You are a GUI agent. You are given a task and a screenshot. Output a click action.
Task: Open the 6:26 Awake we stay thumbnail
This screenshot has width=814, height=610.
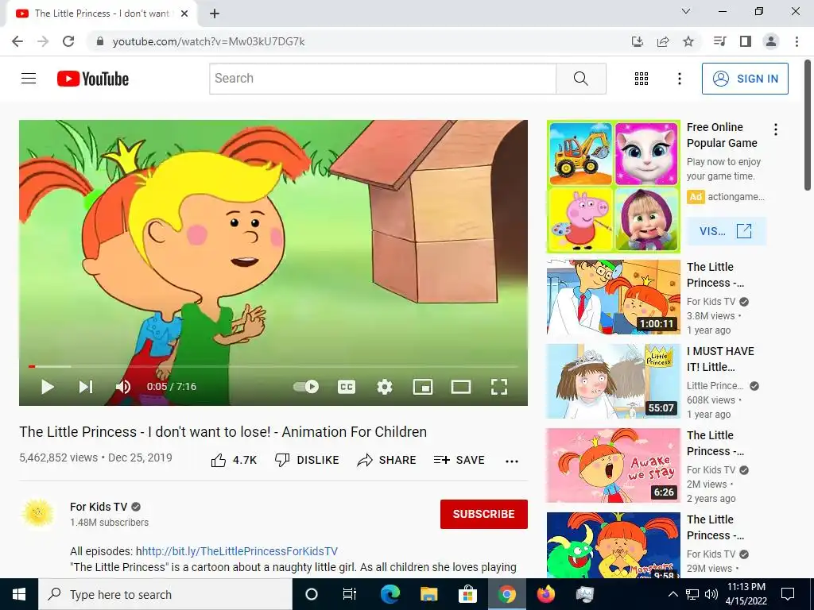coord(613,465)
